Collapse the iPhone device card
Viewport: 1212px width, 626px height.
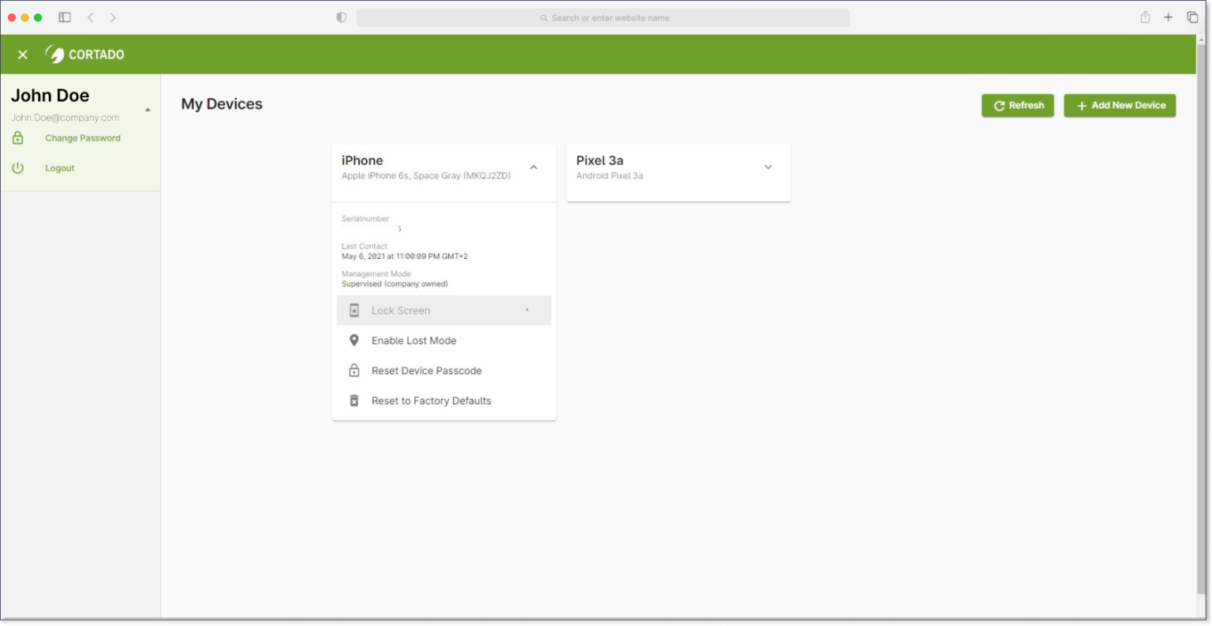click(x=533, y=167)
